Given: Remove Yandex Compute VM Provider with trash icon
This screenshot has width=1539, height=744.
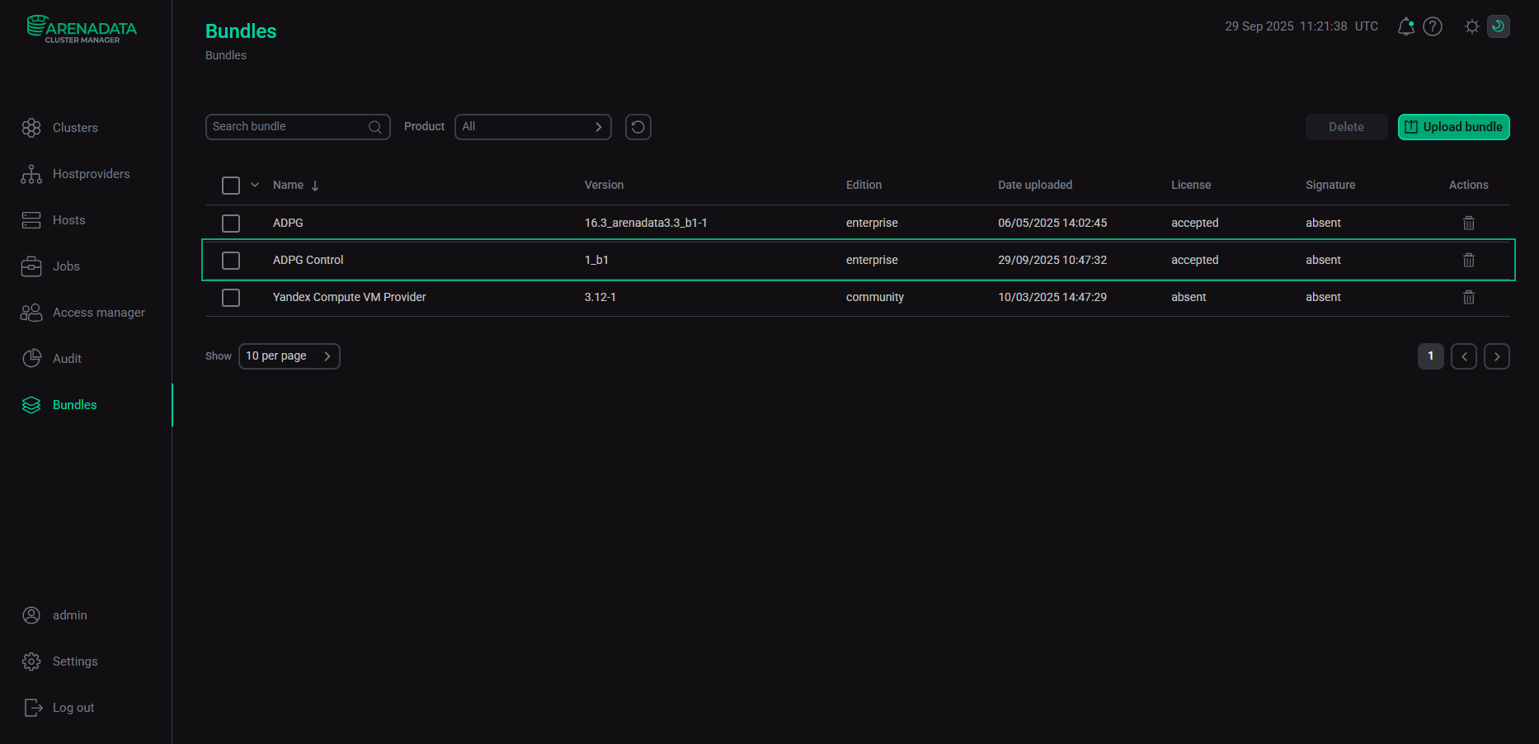Looking at the screenshot, I should (1468, 297).
